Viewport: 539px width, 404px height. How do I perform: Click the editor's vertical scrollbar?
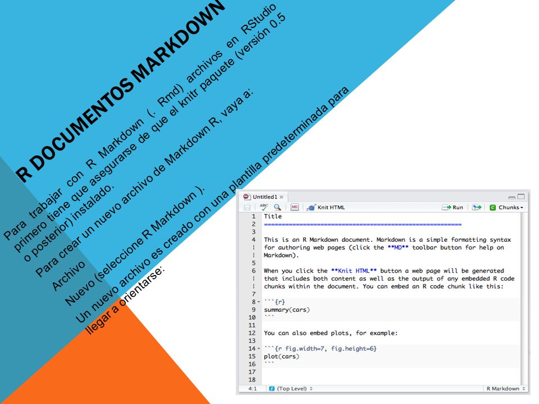tap(524, 298)
